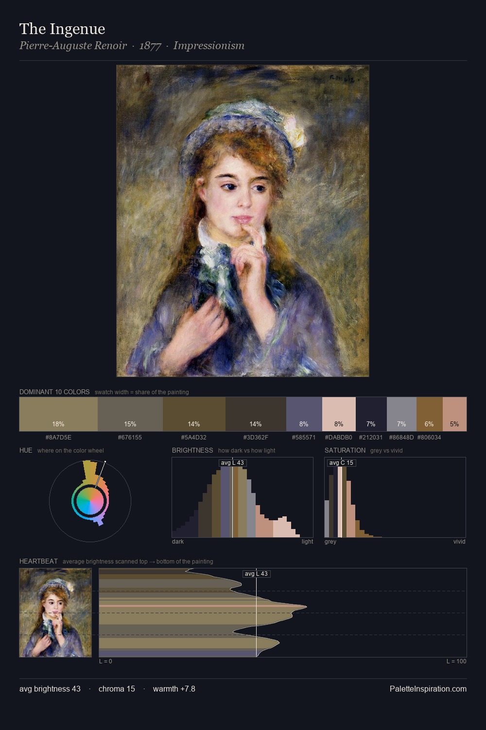Click the year 1877
Viewport: 486px width, 730px height.
click(x=150, y=46)
